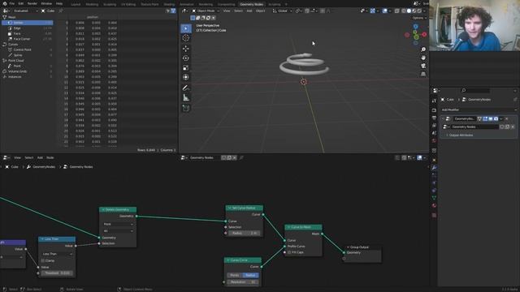
Task: Open the Edit menu in top bar
Action: click(x=21, y=3)
